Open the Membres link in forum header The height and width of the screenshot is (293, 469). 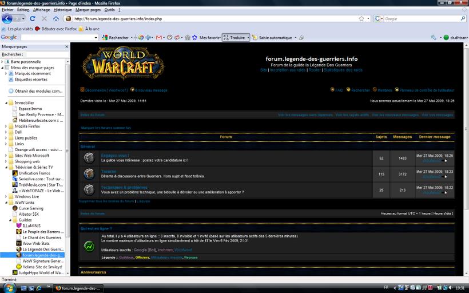click(384, 90)
